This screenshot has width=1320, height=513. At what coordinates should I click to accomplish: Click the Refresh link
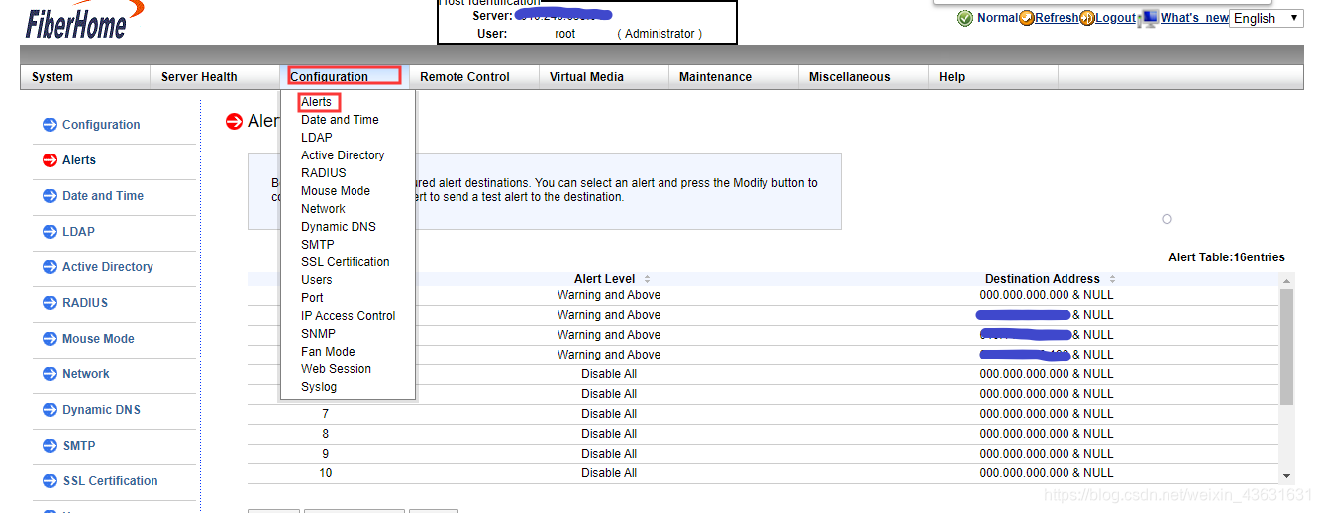point(1057,18)
